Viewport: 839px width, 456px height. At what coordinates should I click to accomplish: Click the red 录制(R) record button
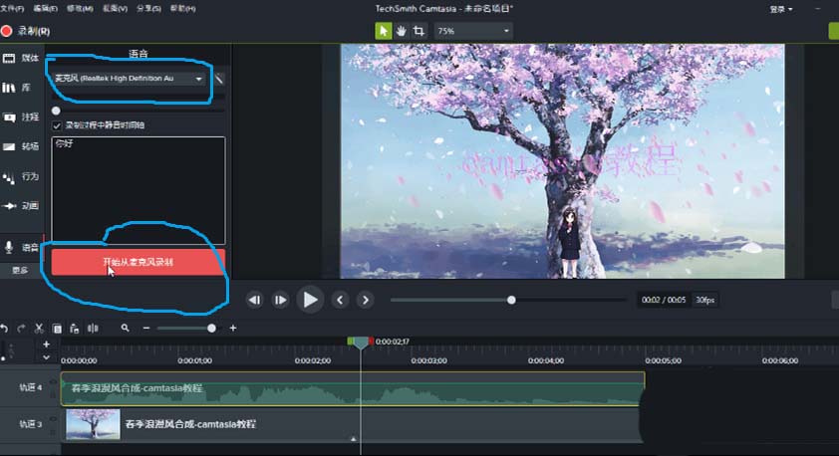pyautogui.click(x=25, y=31)
